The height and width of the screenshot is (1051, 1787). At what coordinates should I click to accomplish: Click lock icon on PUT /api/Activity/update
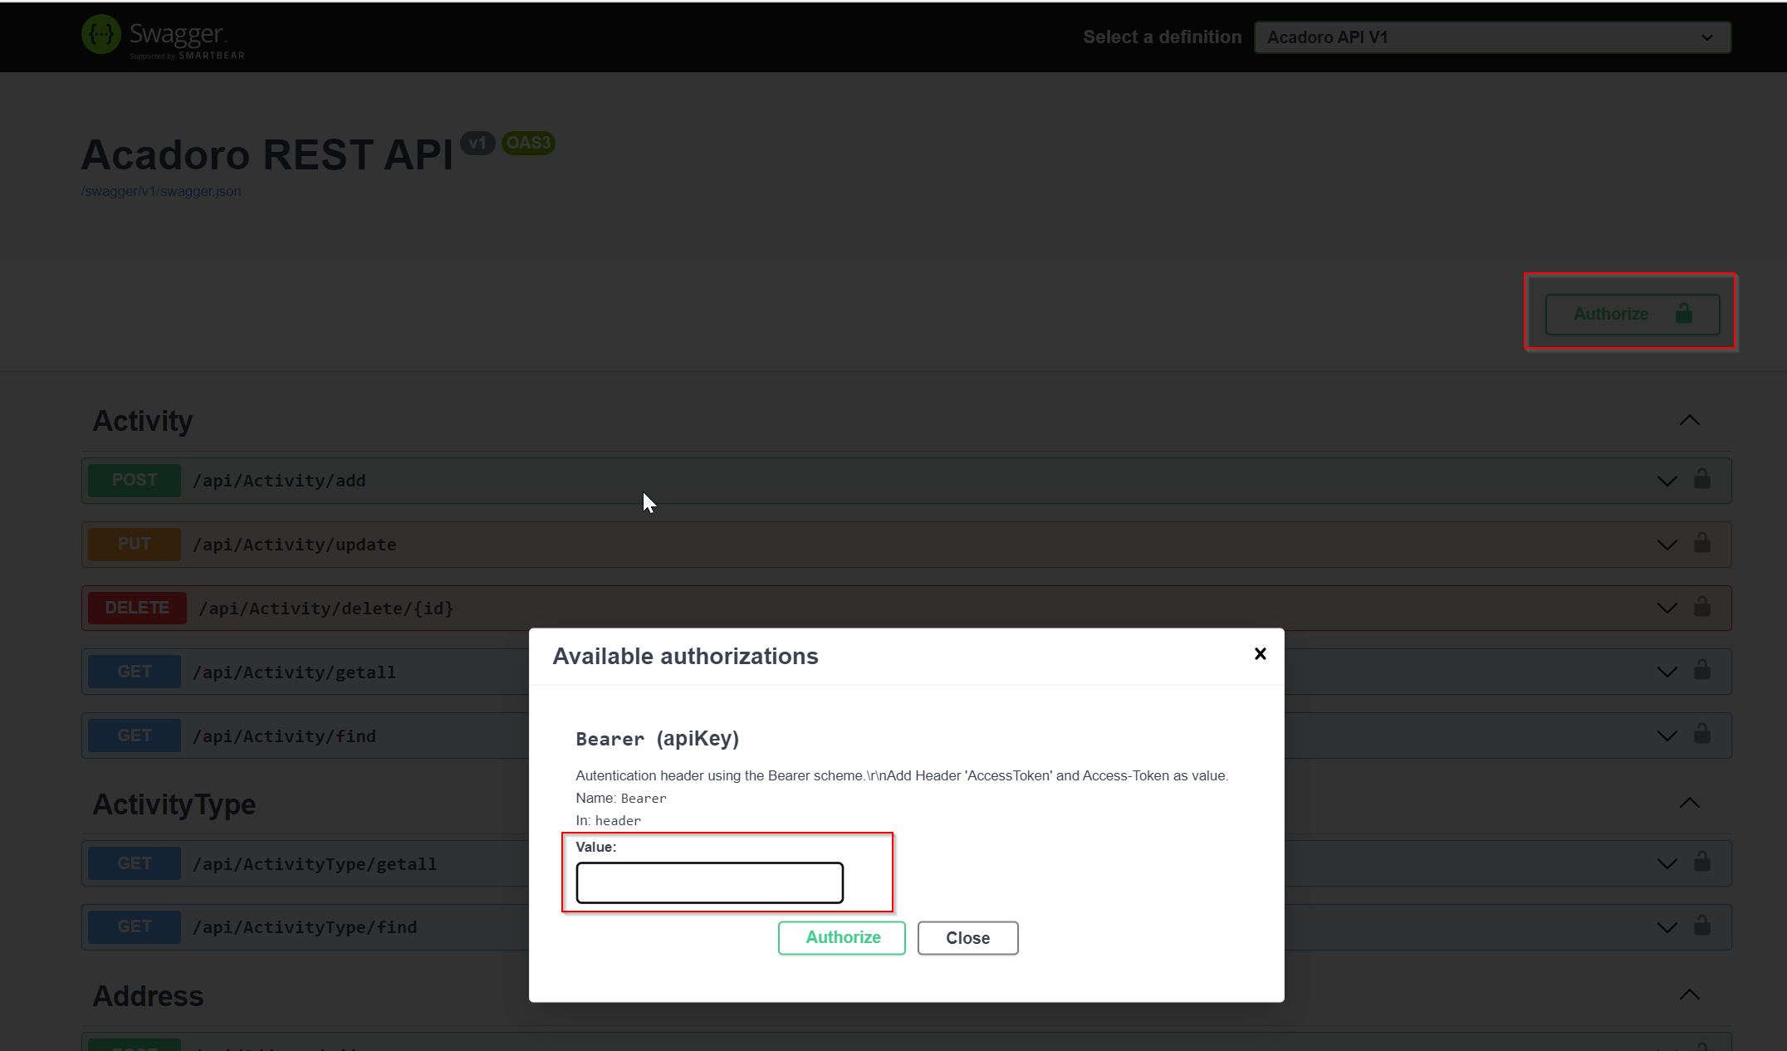coord(1702,543)
